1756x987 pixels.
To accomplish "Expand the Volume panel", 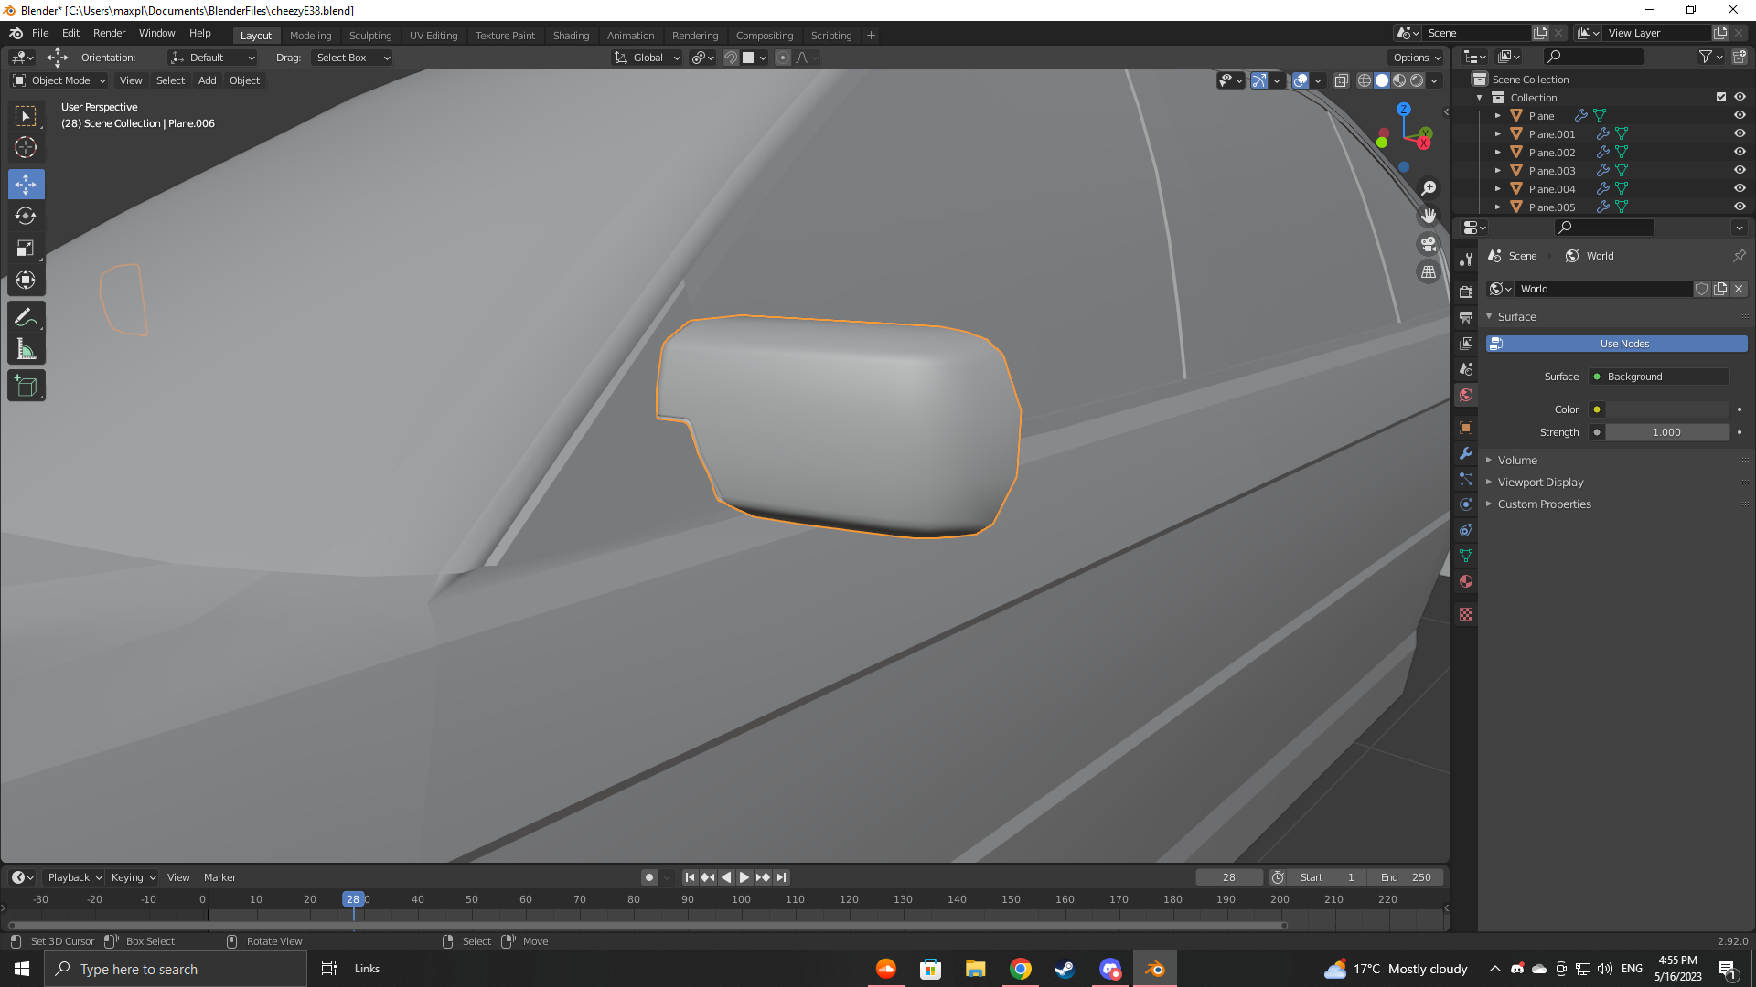I will pyautogui.click(x=1517, y=461).
